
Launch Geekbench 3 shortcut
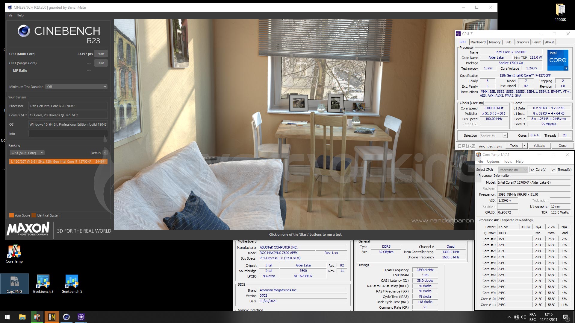pyautogui.click(x=43, y=284)
